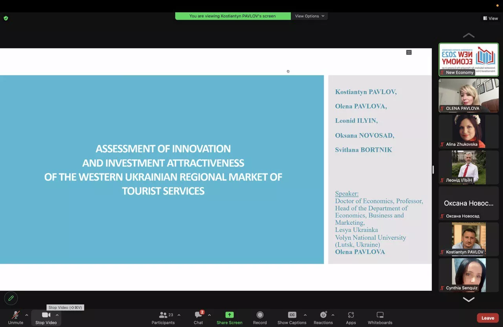Toggle Stop Video camera button
503x327 pixels.
pyautogui.click(x=46, y=318)
